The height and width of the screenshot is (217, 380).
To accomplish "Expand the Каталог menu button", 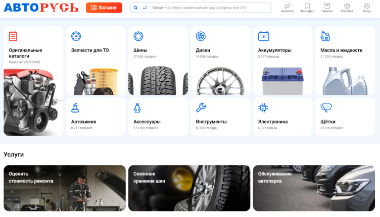I will tap(104, 8).
